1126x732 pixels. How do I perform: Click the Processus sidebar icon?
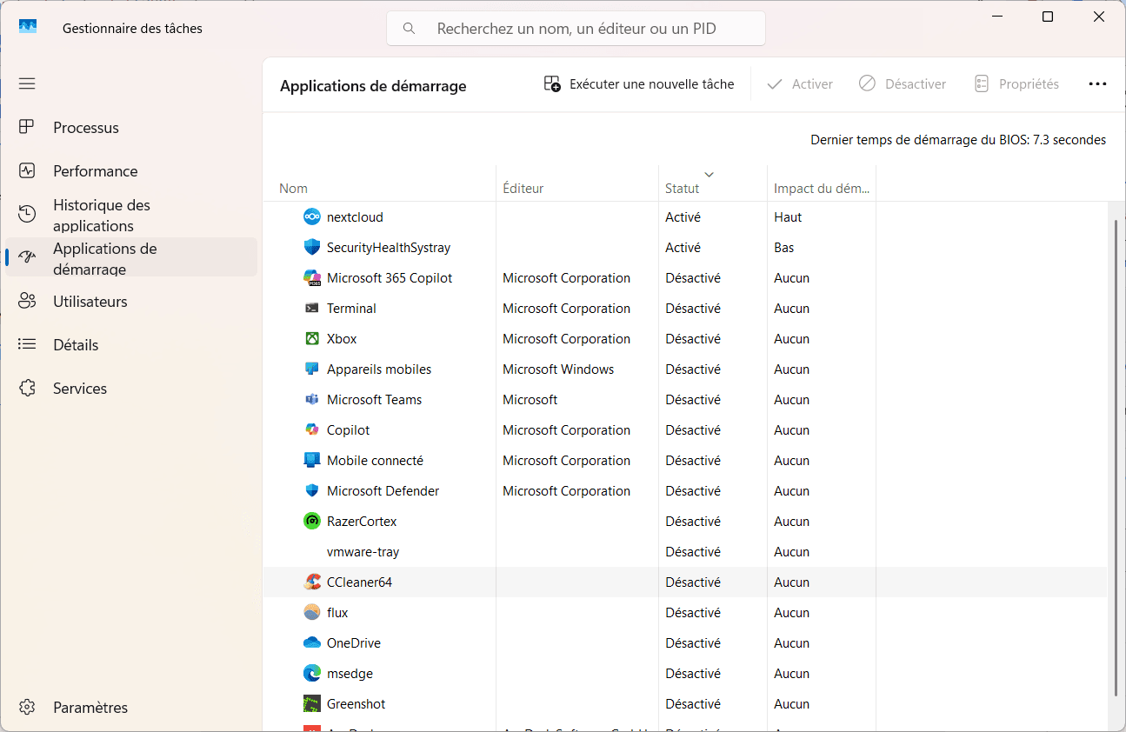[27, 127]
